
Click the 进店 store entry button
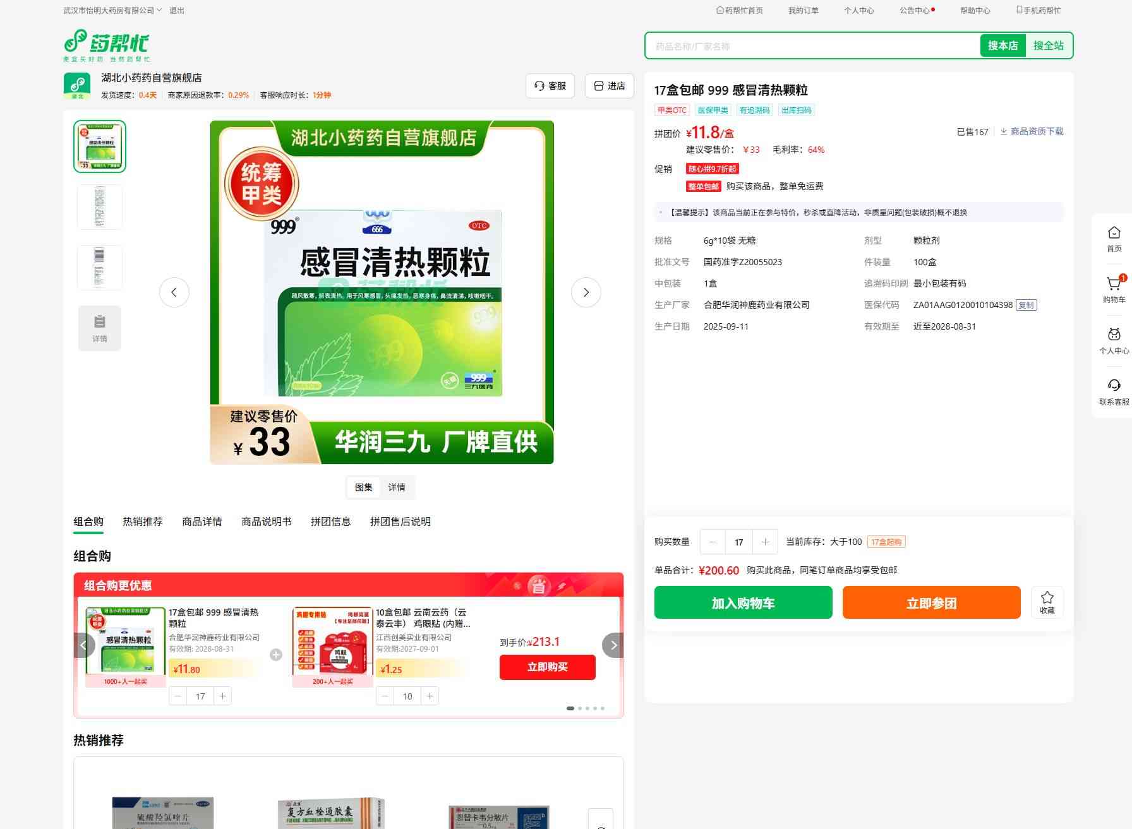[x=610, y=86]
